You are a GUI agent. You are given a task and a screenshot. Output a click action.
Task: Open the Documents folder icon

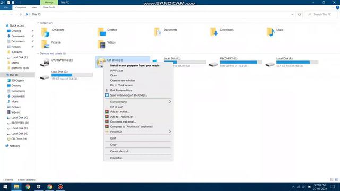click(158, 32)
